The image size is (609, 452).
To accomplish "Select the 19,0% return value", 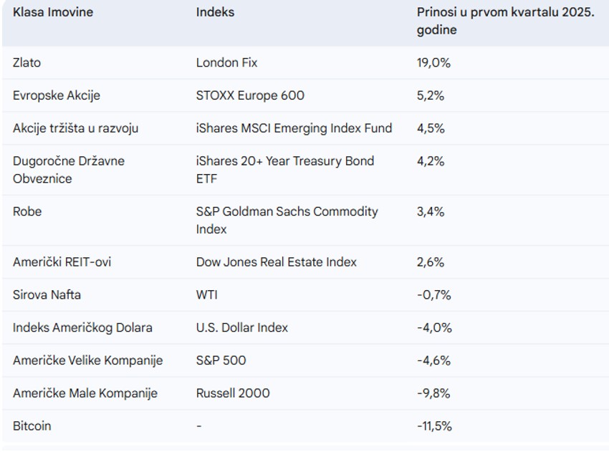I will [x=433, y=63].
